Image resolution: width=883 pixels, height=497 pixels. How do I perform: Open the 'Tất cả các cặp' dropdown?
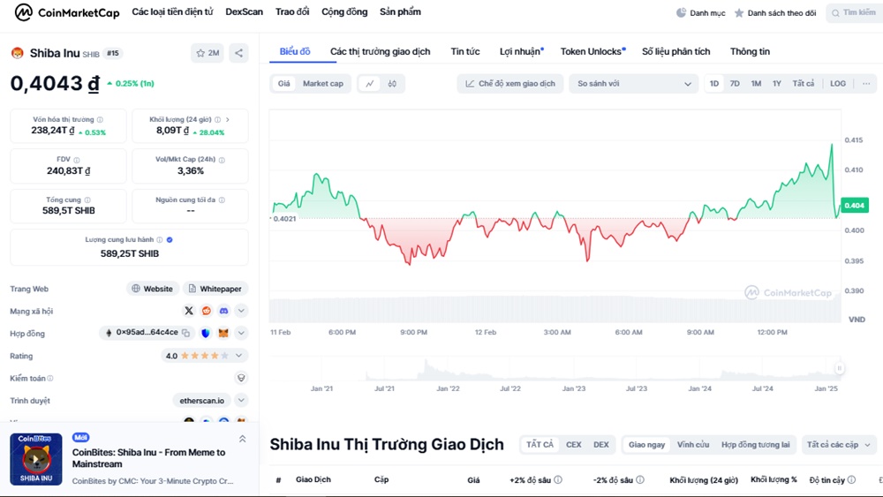tap(838, 445)
